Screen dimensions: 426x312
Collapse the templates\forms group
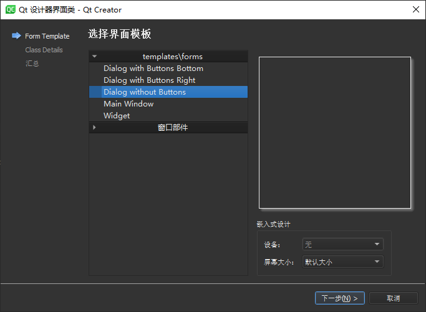94,57
